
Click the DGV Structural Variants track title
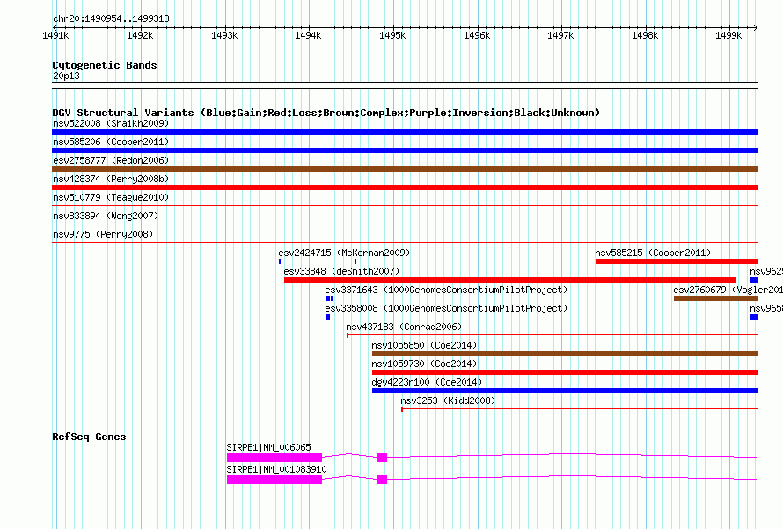(326, 113)
